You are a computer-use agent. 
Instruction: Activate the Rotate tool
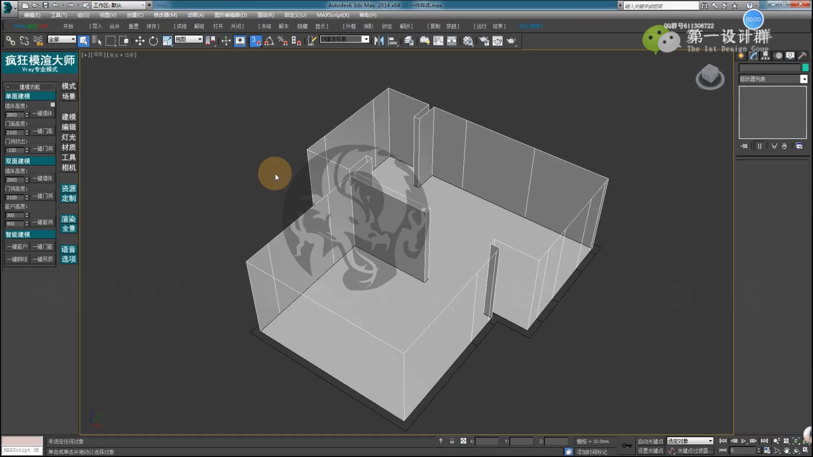point(153,41)
